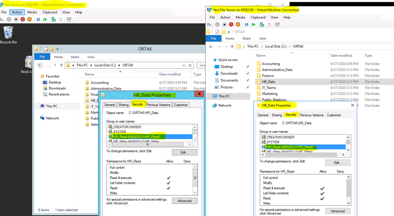
Task: Click green Reset icon in Yeni File Server toolbar
Action: coord(254,25)
